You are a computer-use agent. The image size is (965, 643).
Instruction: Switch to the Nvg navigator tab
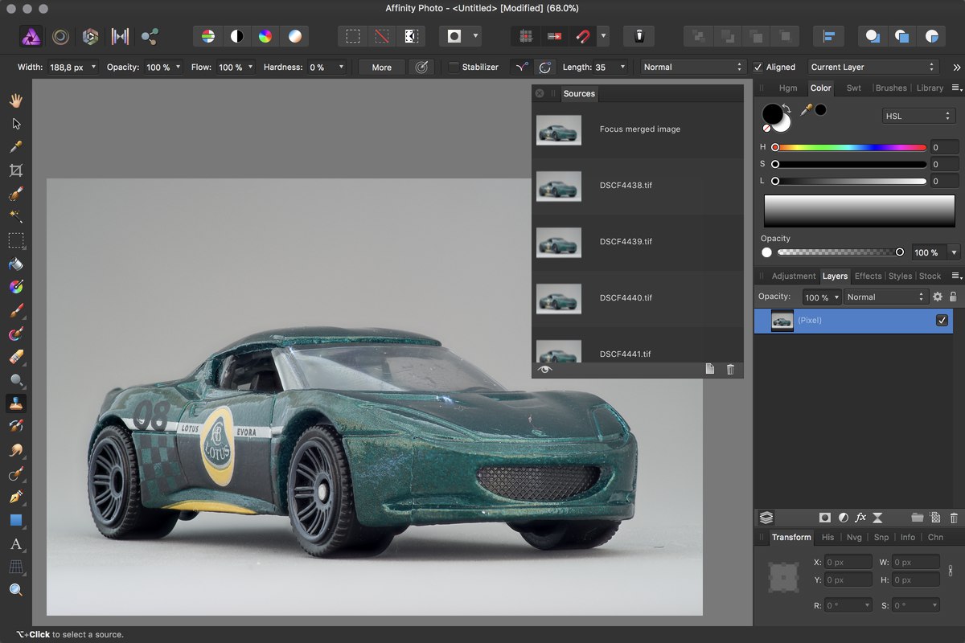(854, 538)
